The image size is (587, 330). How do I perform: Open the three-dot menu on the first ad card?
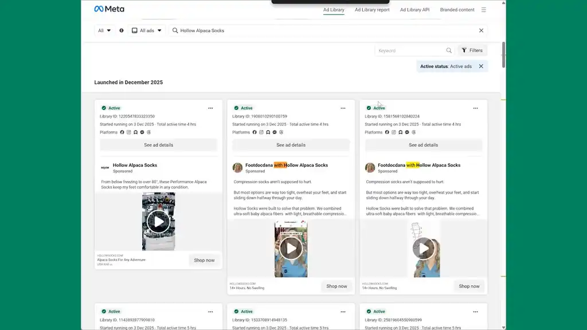point(210,108)
